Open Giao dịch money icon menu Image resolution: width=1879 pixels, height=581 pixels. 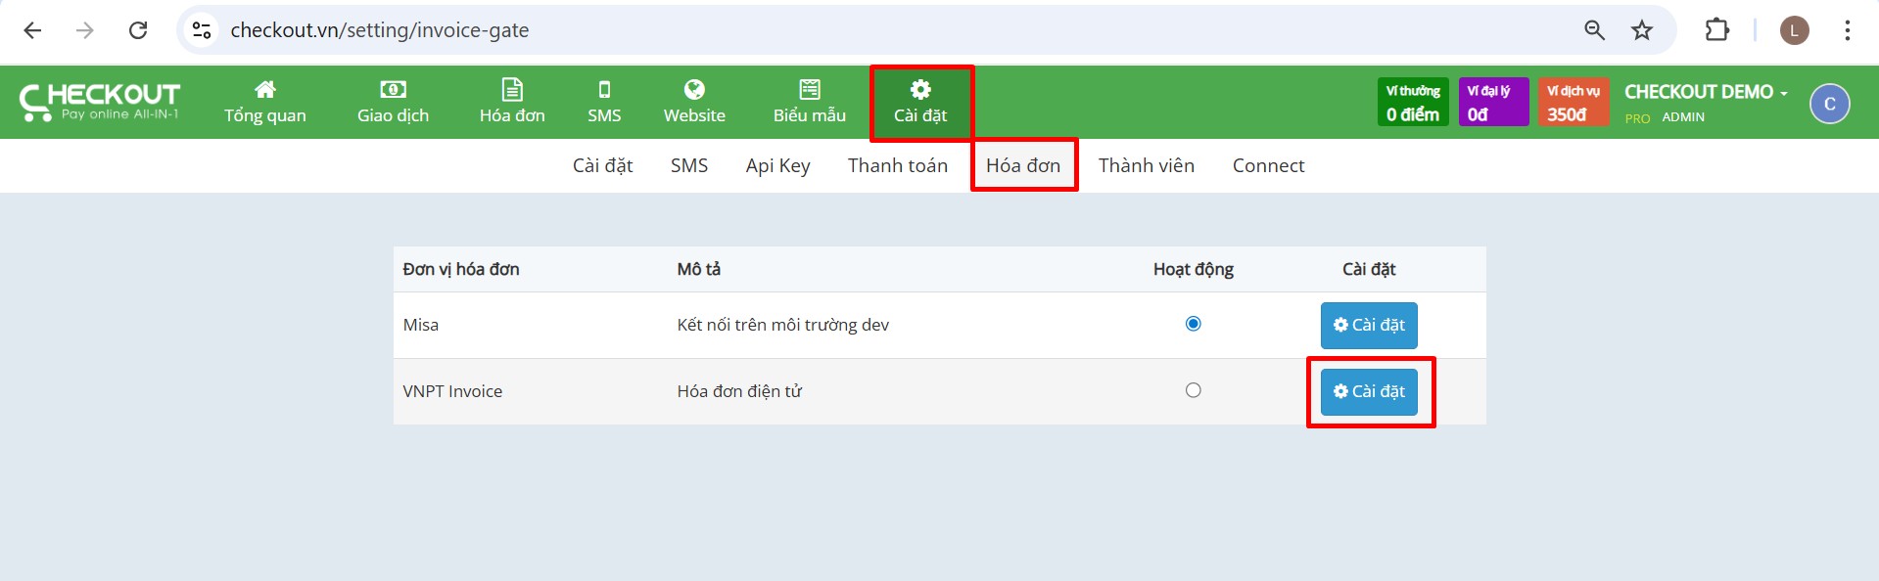click(393, 102)
